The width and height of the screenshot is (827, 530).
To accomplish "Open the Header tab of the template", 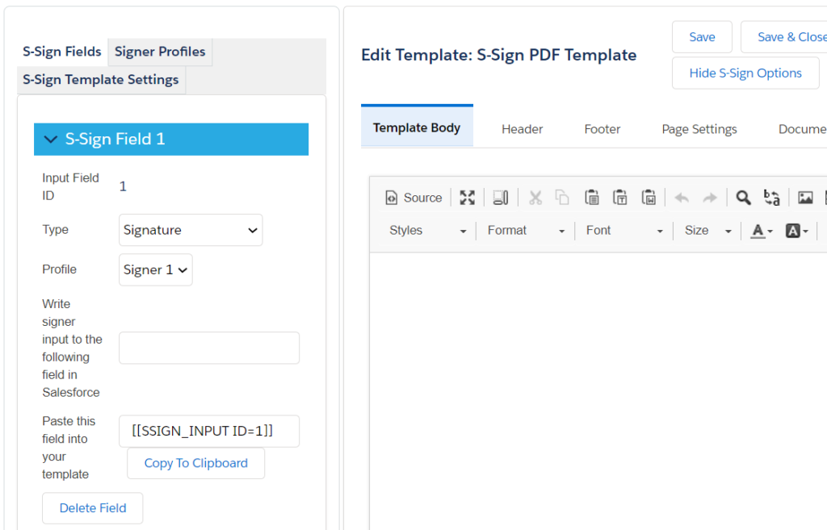I will tap(522, 128).
